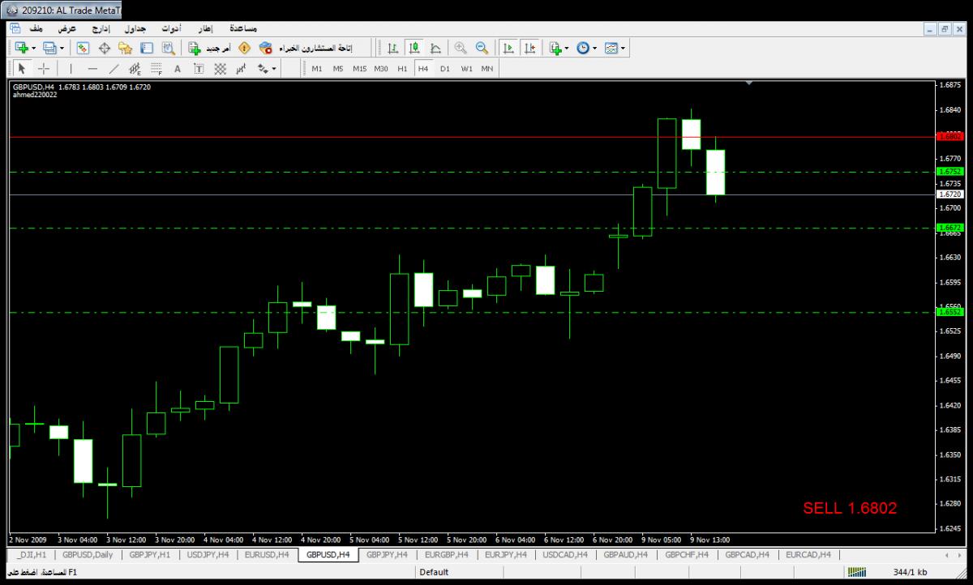Viewport: 973px width, 585px height.
Task: Open the Market Watch window icon
Action: (83, 48)
